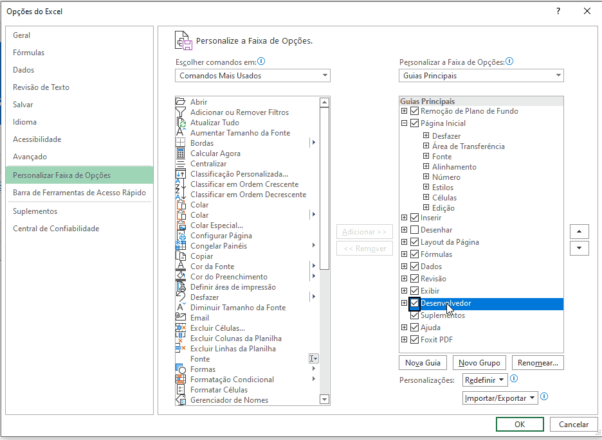
Task: Open the Redefinir dropdown button
Action: (484, 380)
